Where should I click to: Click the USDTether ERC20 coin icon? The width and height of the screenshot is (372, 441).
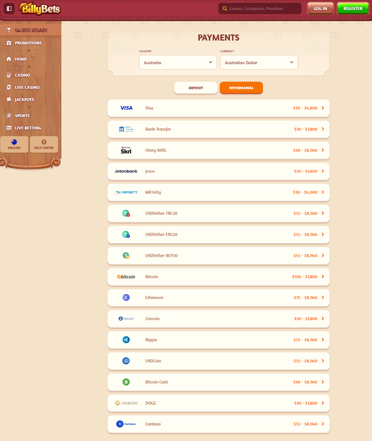(126, 235)
